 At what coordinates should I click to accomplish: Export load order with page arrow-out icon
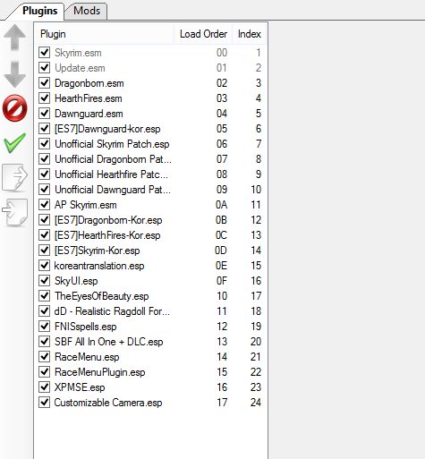pos(14,177)
